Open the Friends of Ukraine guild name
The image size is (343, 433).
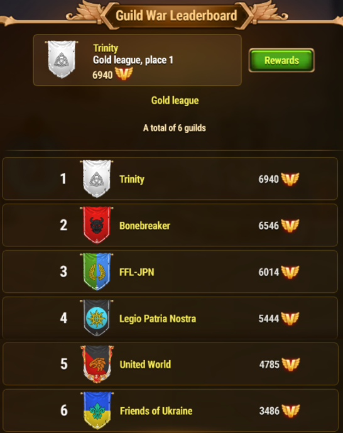[x=156, y=411]
